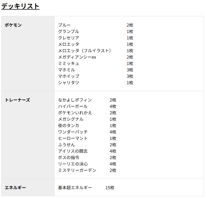
Task: Click the 15枚 energy count
Action: coord(110,188)
